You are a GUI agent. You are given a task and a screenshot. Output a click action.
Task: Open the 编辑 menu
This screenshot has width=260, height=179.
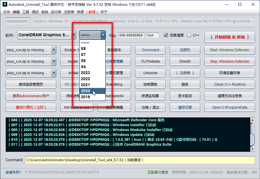(16, 12)
